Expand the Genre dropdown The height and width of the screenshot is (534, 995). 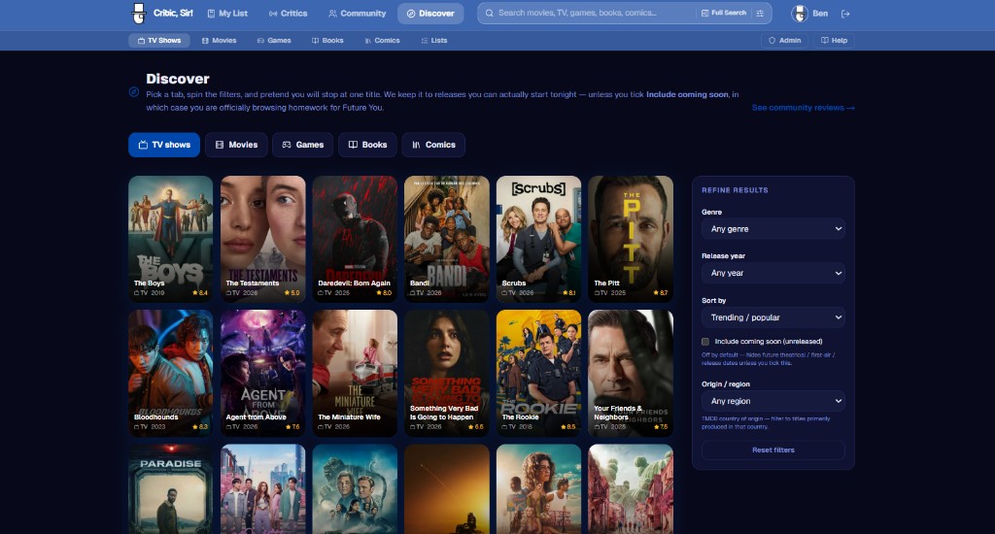[772, 229]
